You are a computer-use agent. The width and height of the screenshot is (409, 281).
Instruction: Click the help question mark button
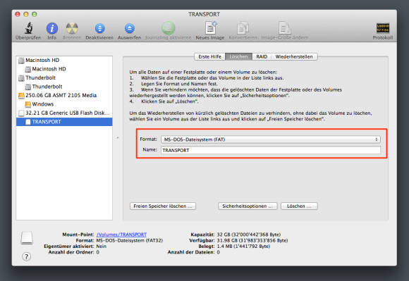coord(26,256)
